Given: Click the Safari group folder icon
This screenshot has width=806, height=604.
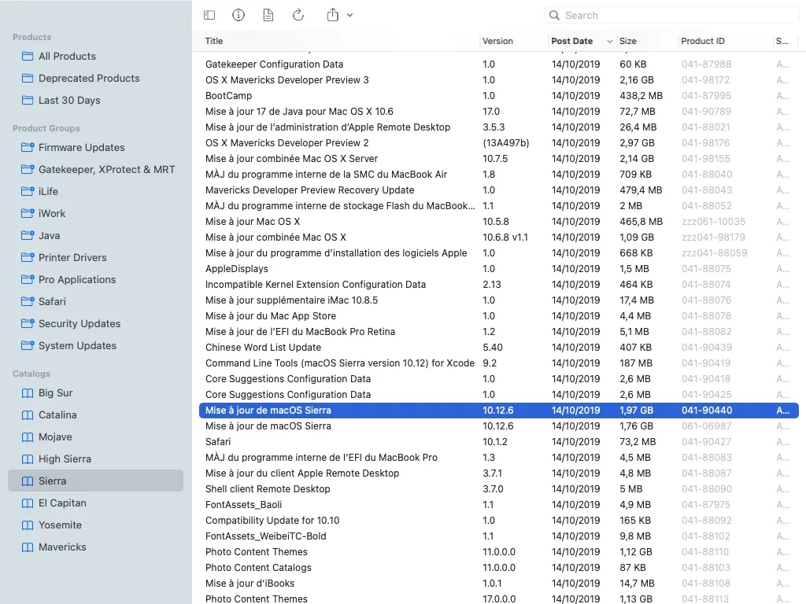Looking at the screenshot, I should 28,301.
